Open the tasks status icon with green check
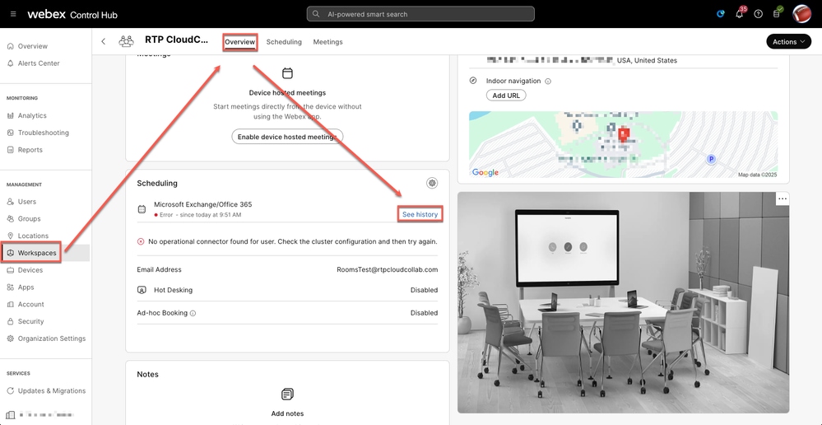The height and width of the screenshot is (425, 822). pyautogui.click(x=778, y=13)
